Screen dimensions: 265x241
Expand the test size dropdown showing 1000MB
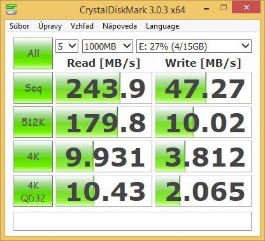coord(108,46)
